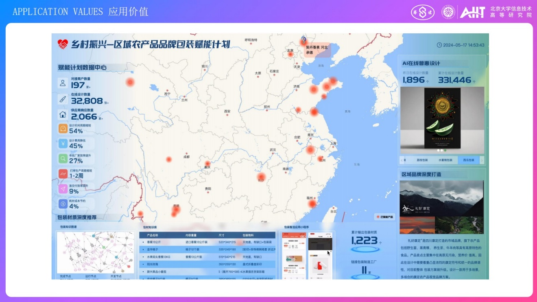
Task: Click the Changsha heat spot on the map
Action: pos(261,177)
